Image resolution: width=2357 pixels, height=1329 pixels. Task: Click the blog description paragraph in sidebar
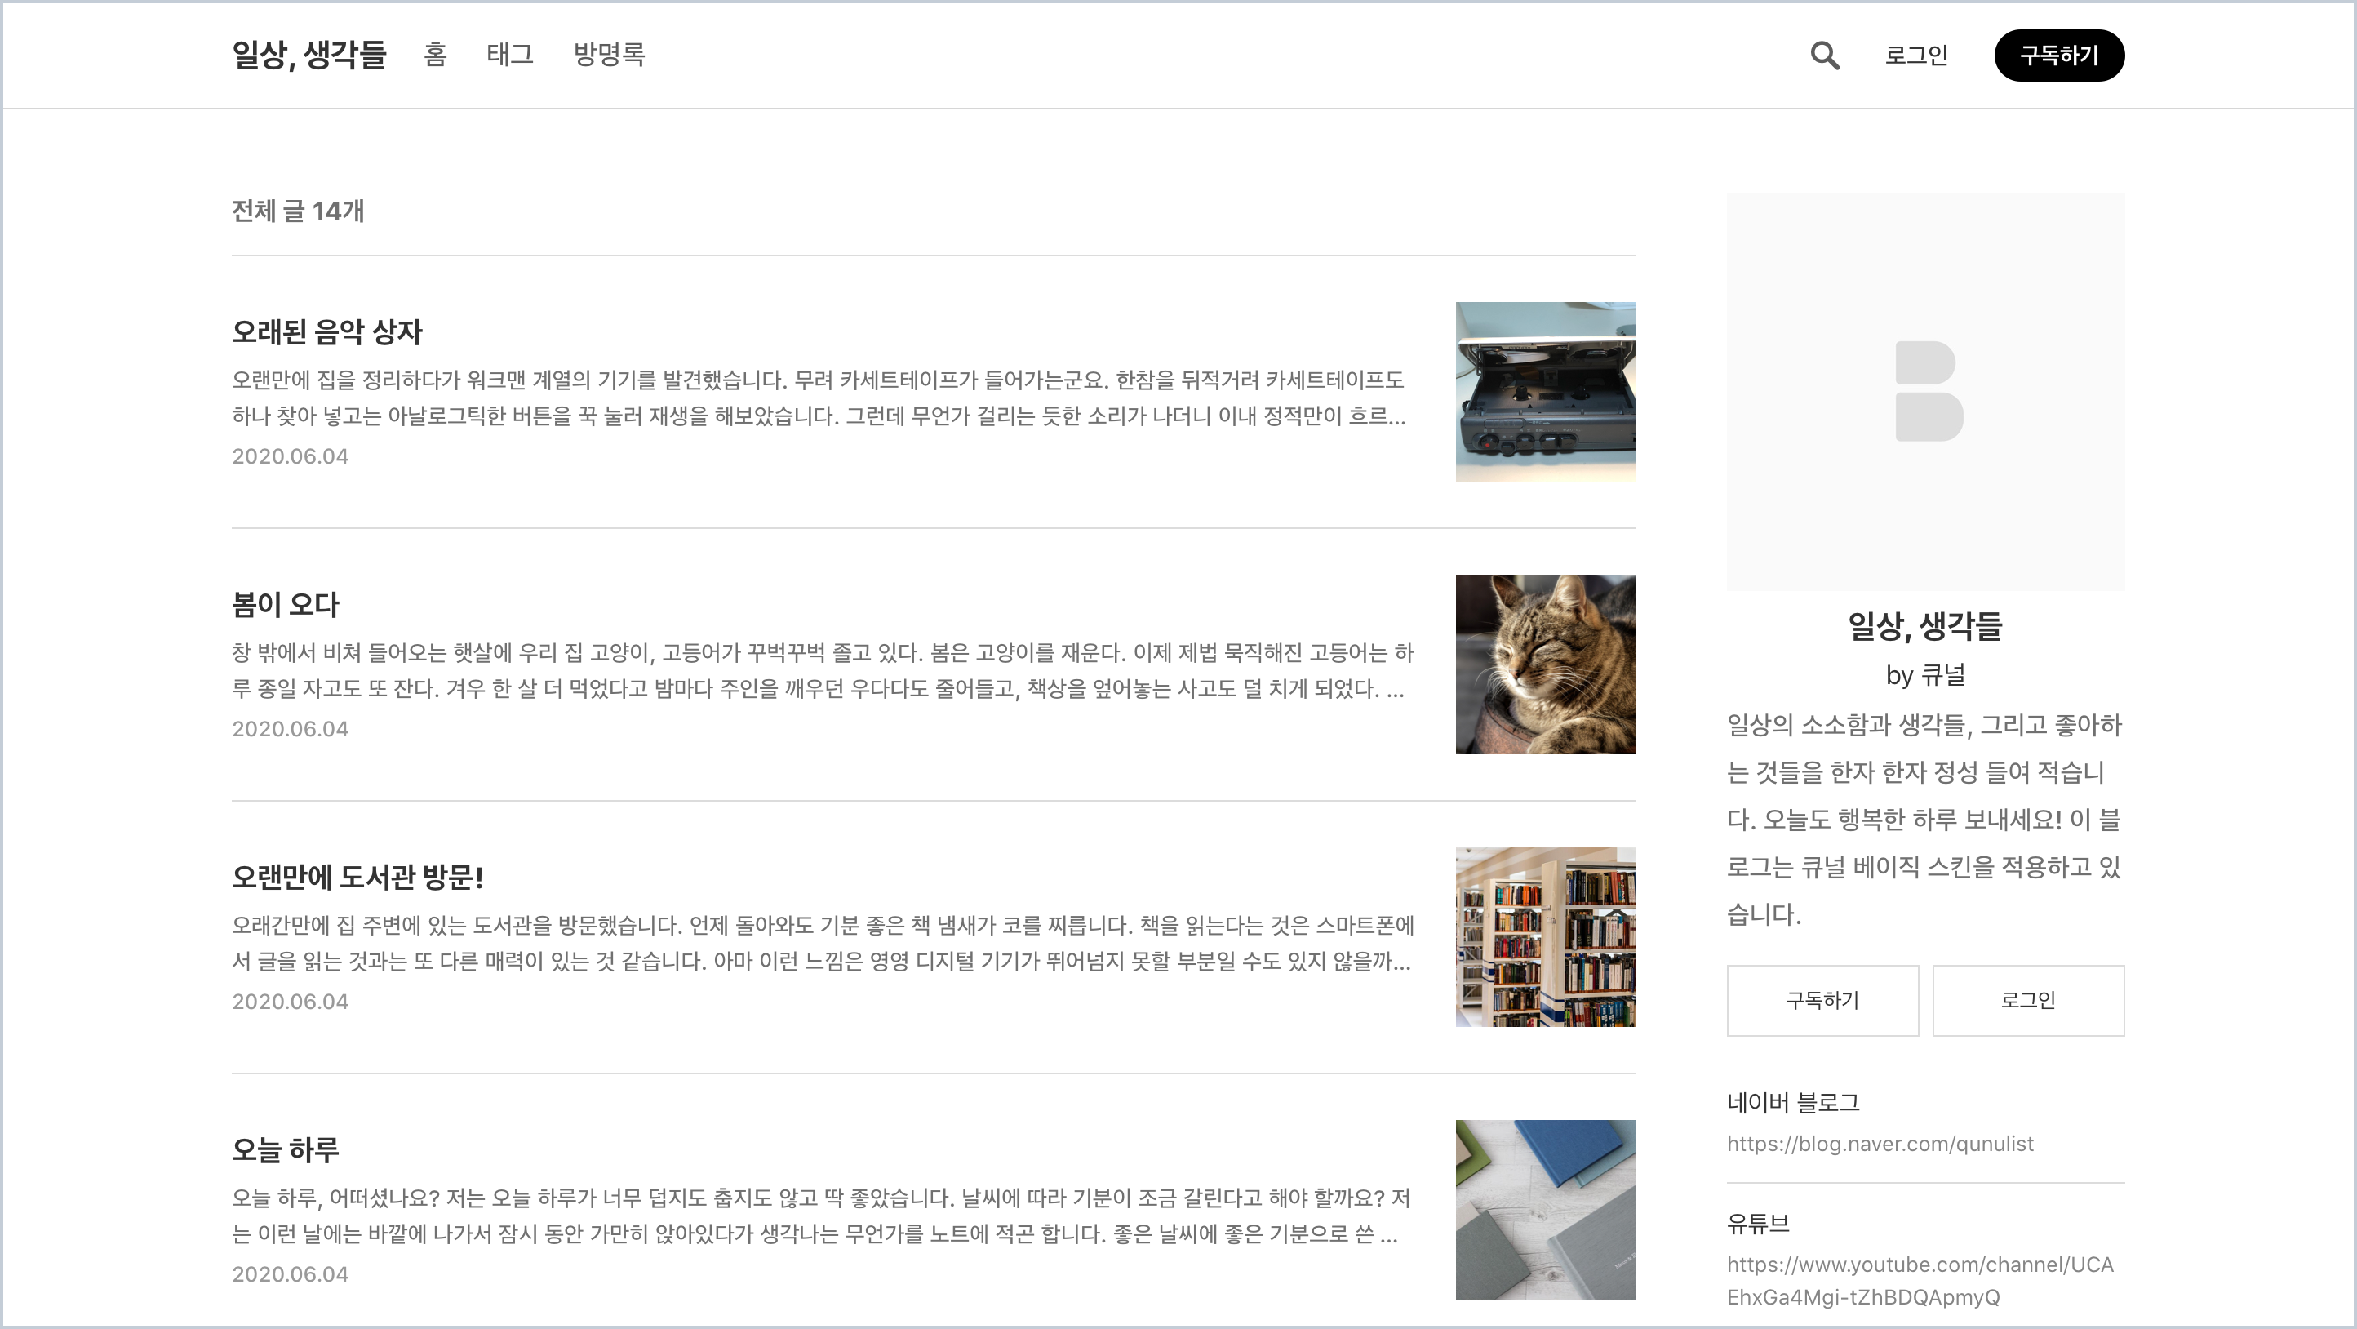(x=1924, y=819)
